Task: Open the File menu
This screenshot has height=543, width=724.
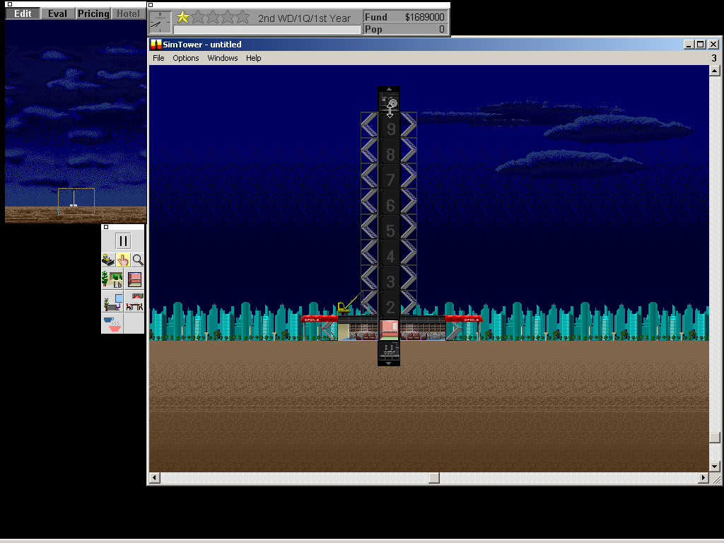Action: coord(158,58)
